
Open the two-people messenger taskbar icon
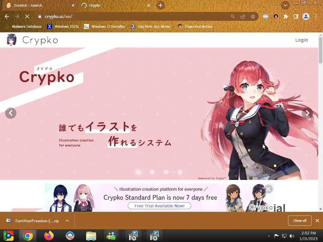[x=111, y=236]
